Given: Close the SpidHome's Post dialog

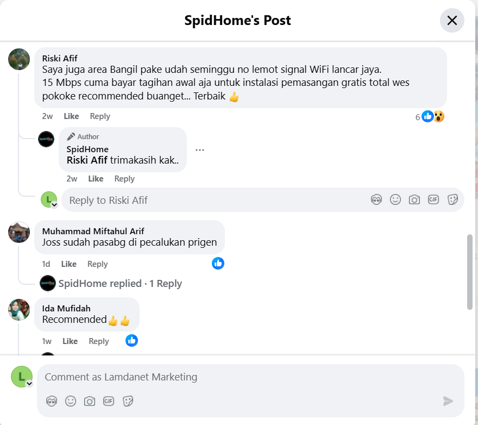Looking at the screenshot, I should (x=452, y=21).
